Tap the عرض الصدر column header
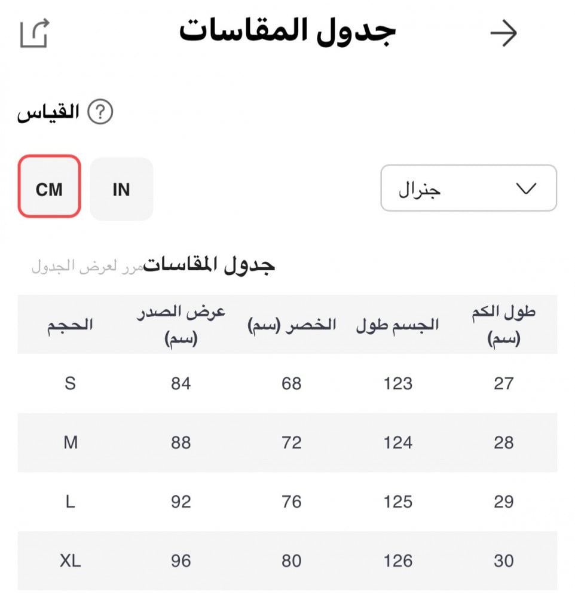The image size is (575, 598). 181,325
